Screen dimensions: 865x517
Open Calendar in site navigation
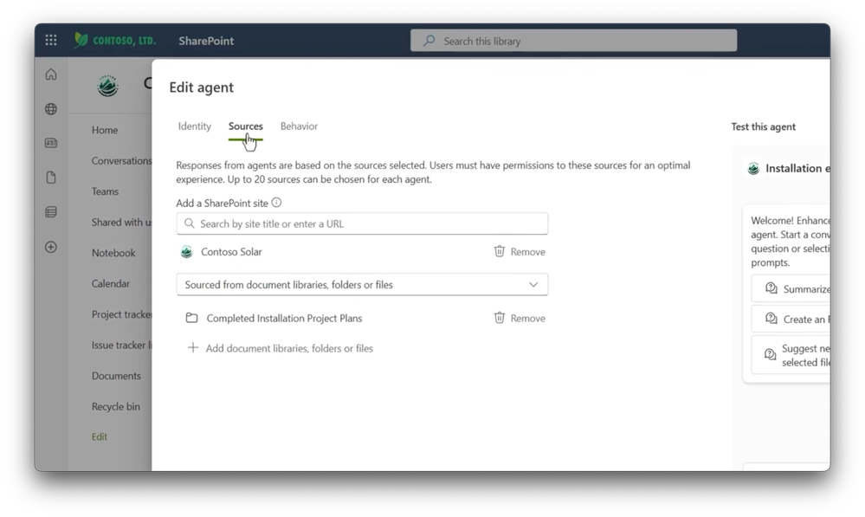(110, 283)
